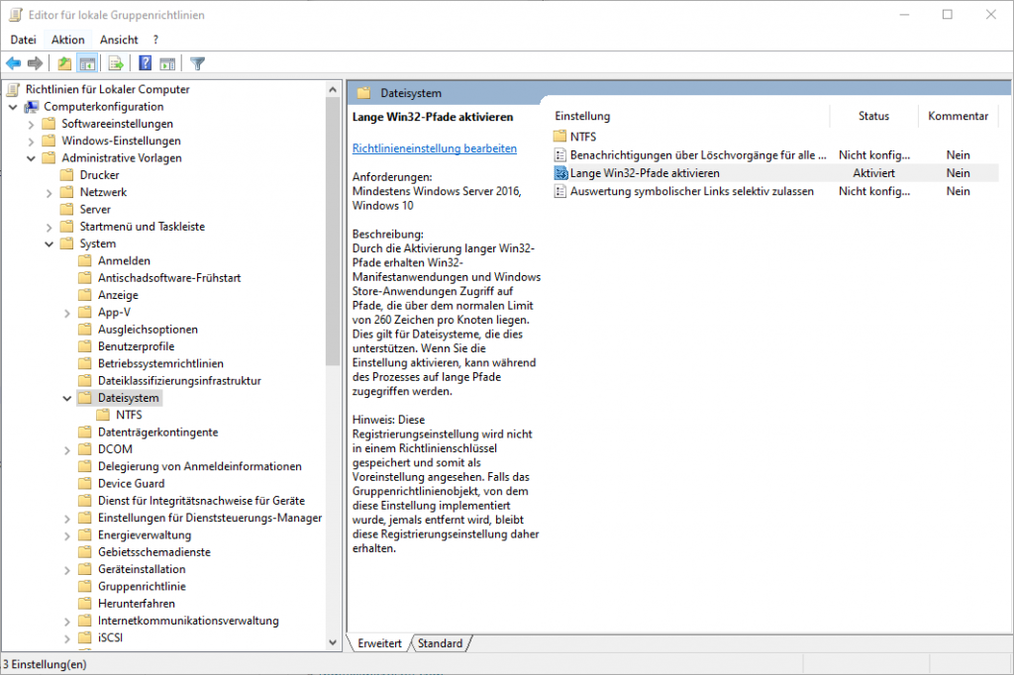Image resolution: width=1014 pixels, height=675 pixels.
Task: Expand the iSCSI folder
Action: [67, 638]
